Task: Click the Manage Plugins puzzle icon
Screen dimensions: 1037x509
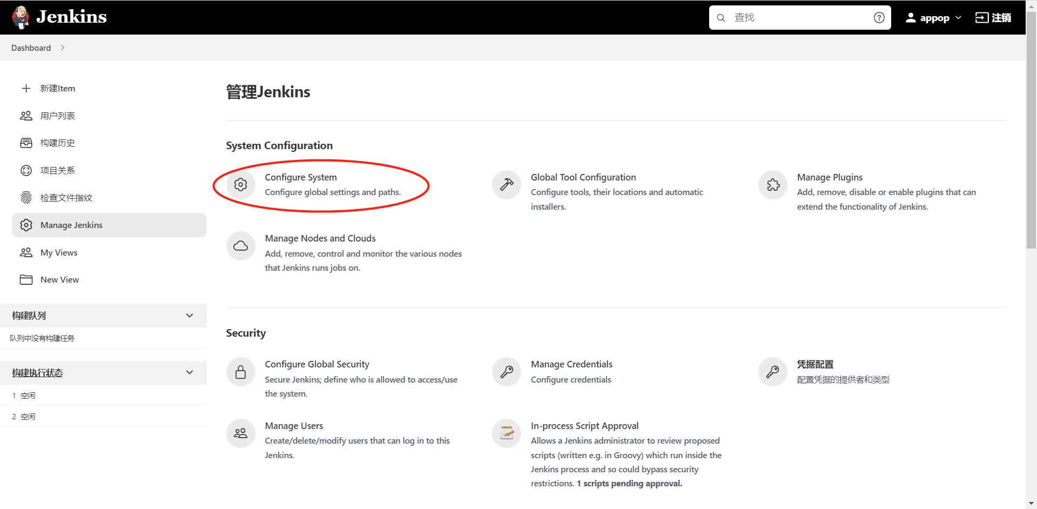Action: pos(773,185)
